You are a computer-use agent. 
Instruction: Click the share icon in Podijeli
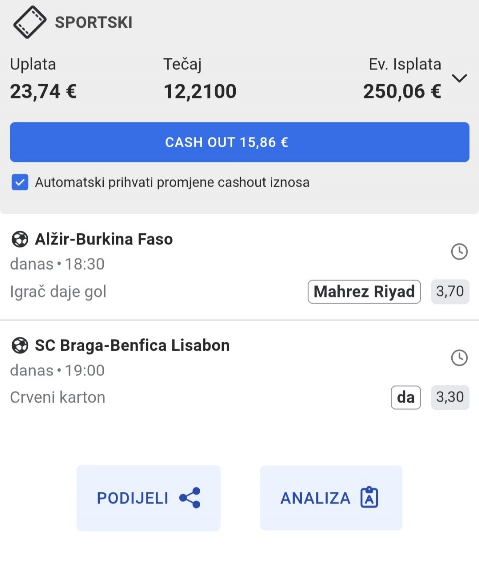[190, 498]
